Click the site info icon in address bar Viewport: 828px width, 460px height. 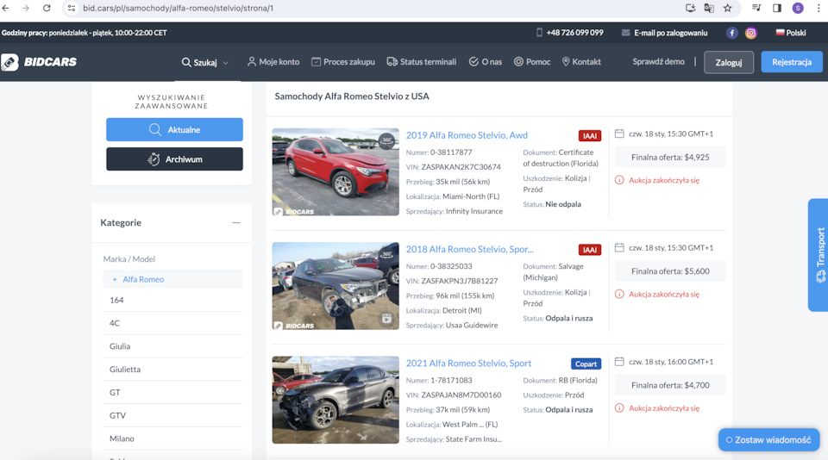[72, 8]
